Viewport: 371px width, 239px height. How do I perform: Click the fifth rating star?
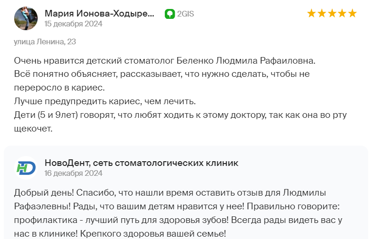coord(352,13)
